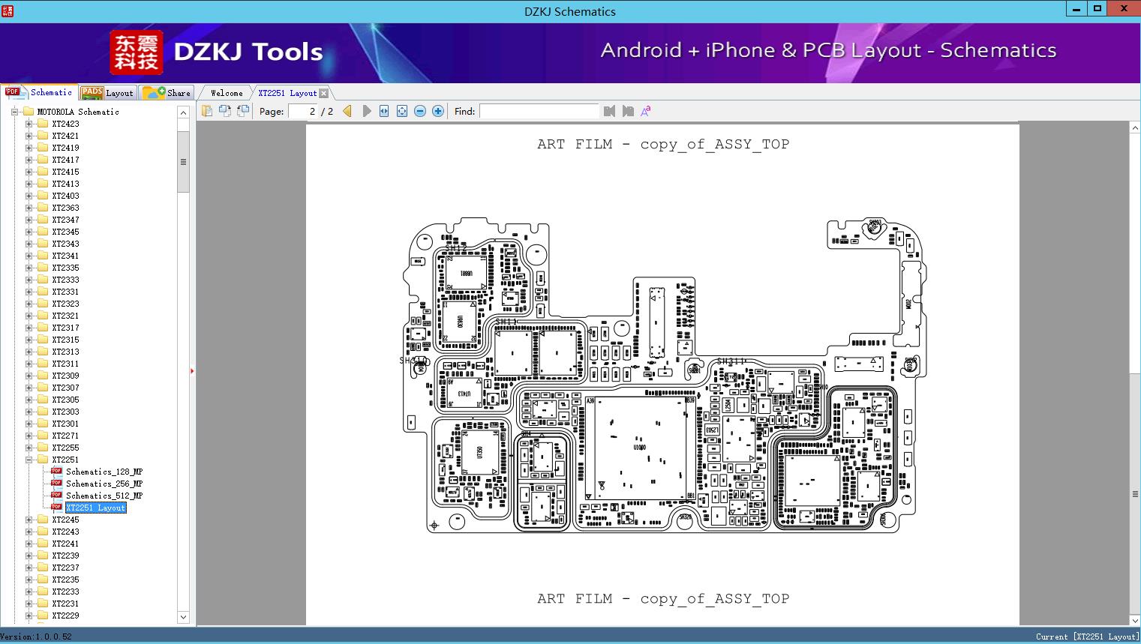1141x644 pixels.
Task: Expand the XT2229 folder
Action: click(29, 616)
